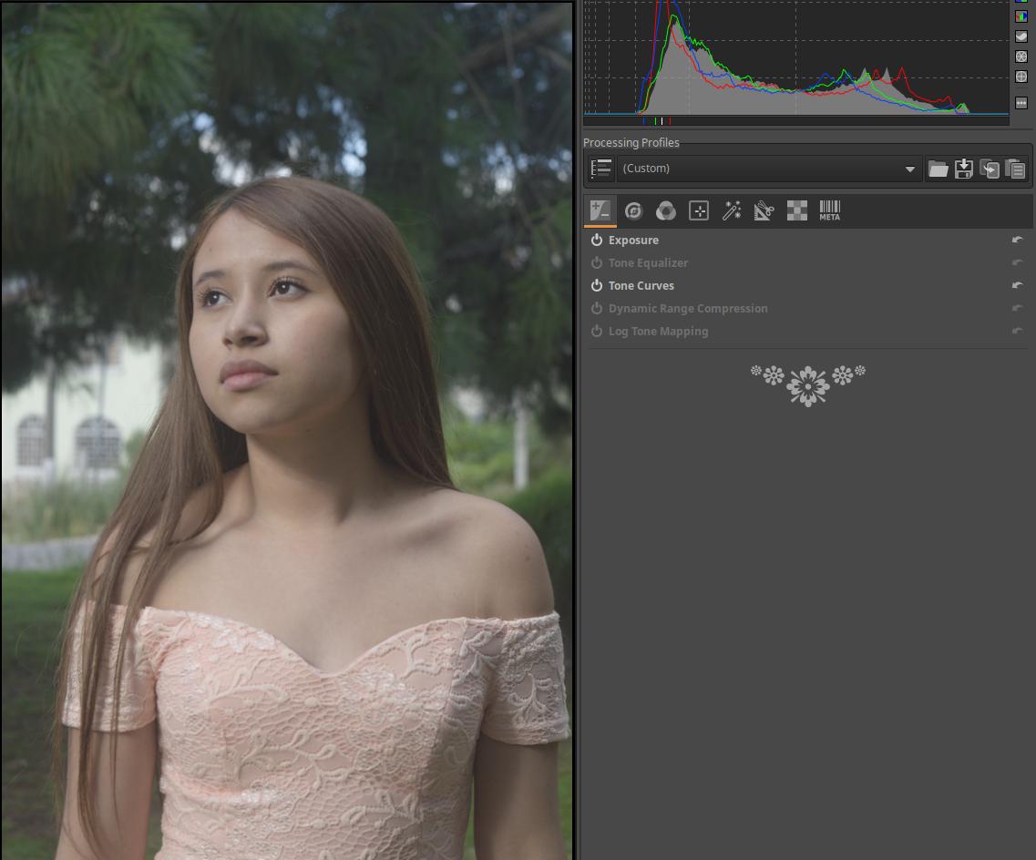The width and height of the screenshot is (1036, 860).
Task: Reset the Exposure tool with arrow icon
Action: pos(1017,241)
